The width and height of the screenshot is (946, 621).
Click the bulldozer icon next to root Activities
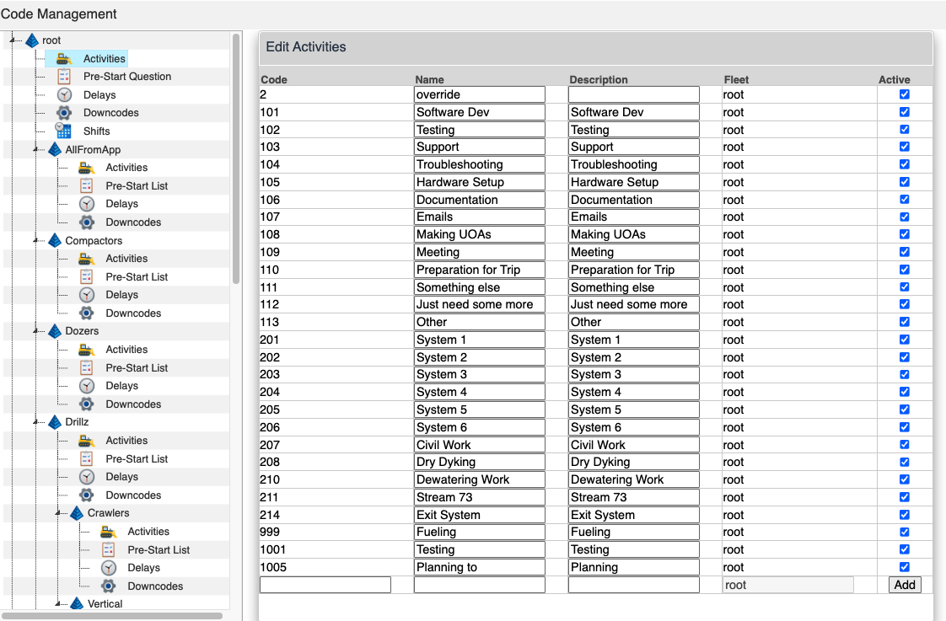coord(65,58)
